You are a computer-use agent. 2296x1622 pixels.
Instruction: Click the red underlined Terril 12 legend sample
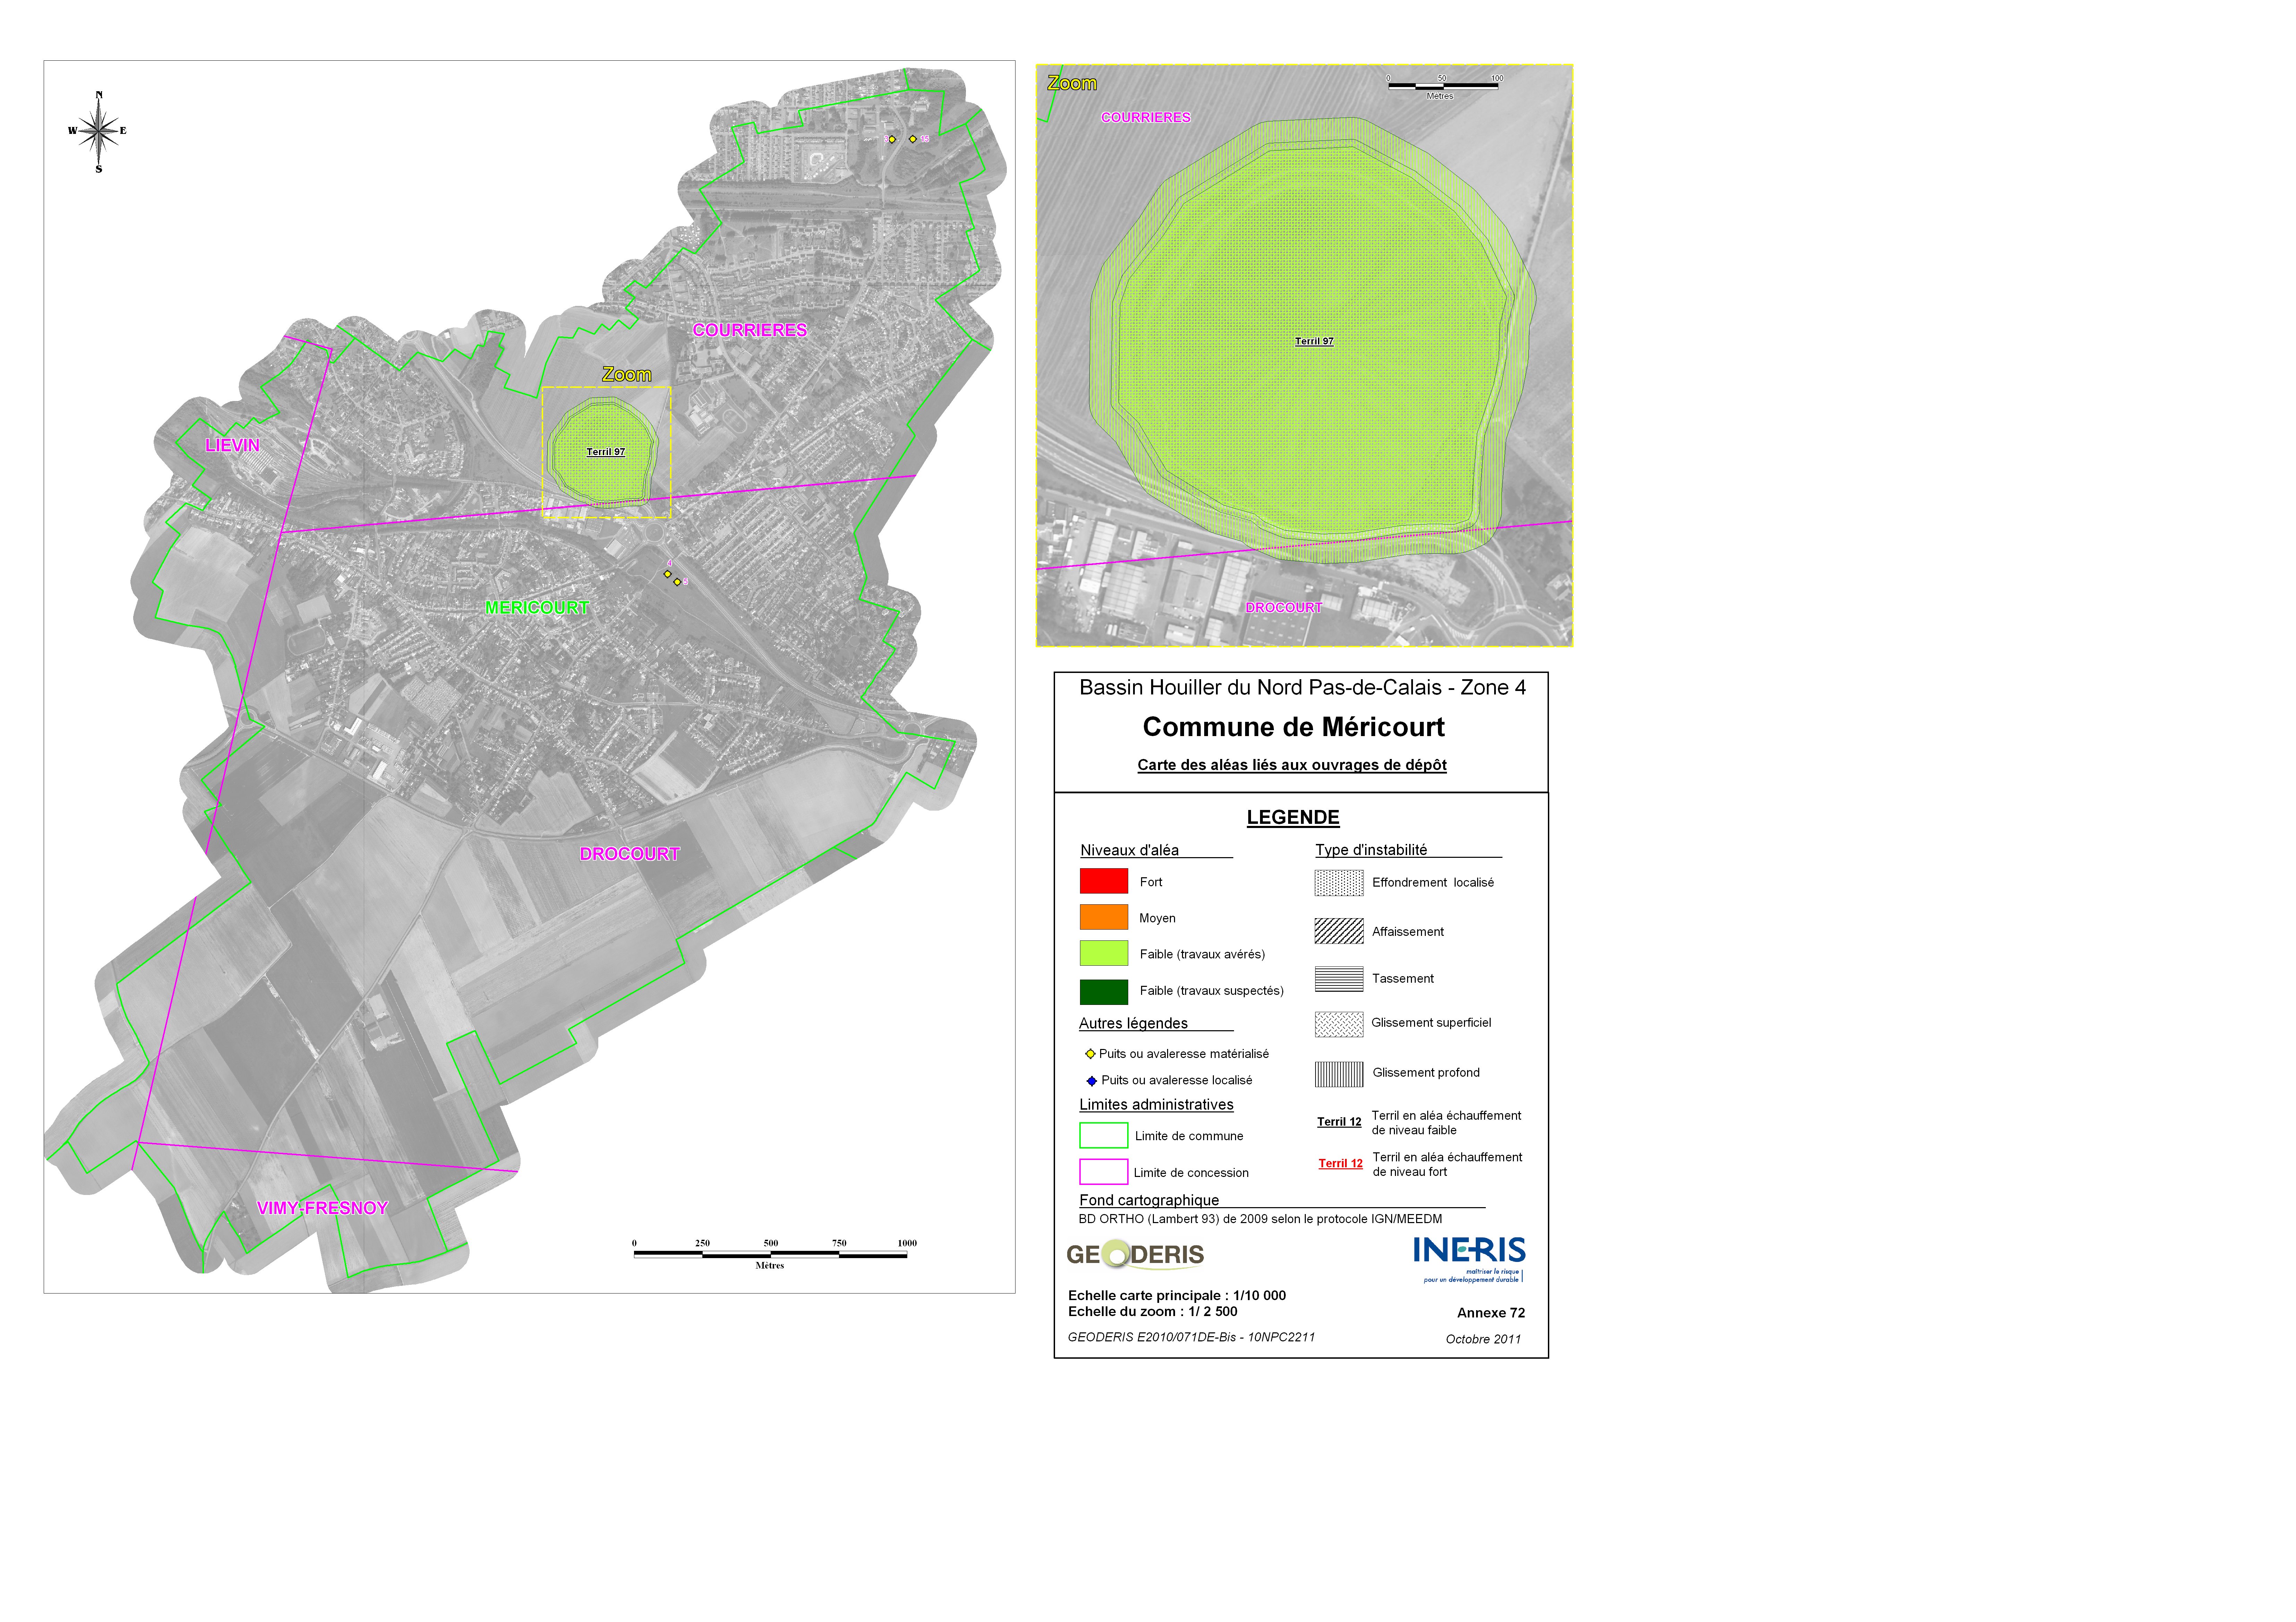coord(1340,1164)
